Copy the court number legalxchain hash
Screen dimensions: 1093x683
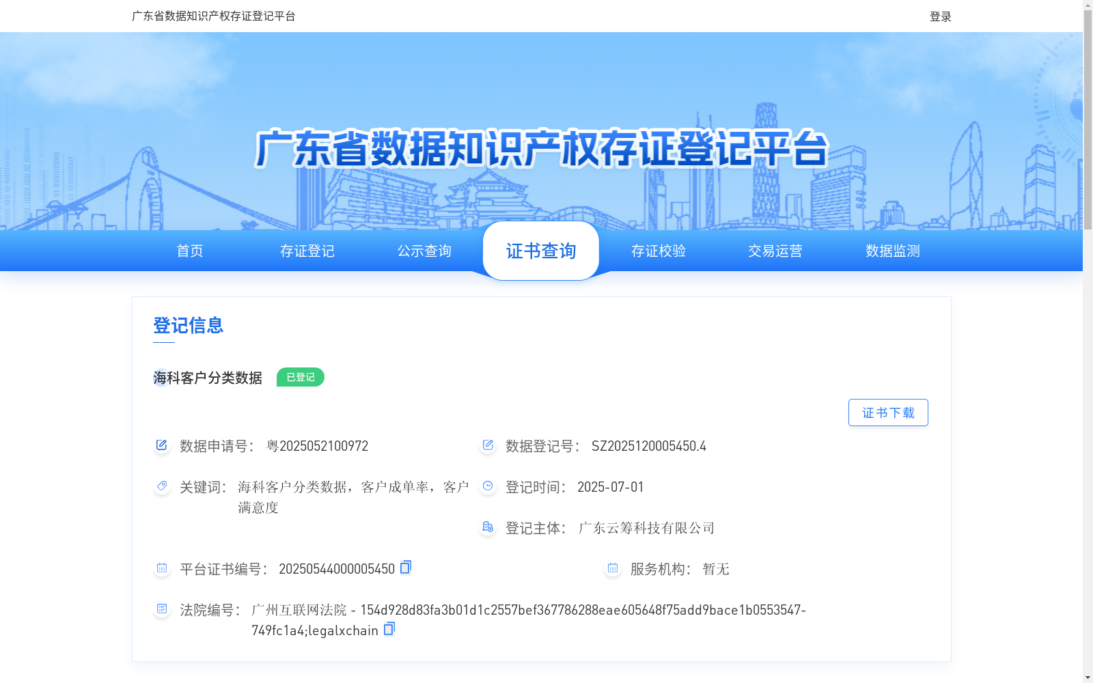[389, 629]
